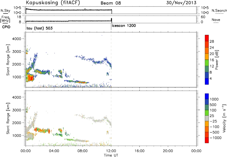This screenshot has width=227, height=157.
Task: Click the 'Velocity [m s-1]' colorbar title
Action: (x=224, y=118)
